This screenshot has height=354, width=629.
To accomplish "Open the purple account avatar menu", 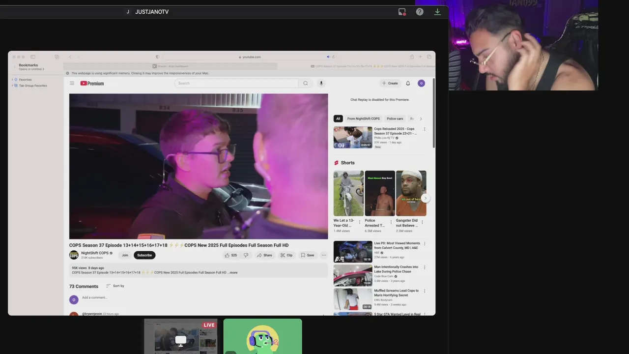I will [421, 83].
